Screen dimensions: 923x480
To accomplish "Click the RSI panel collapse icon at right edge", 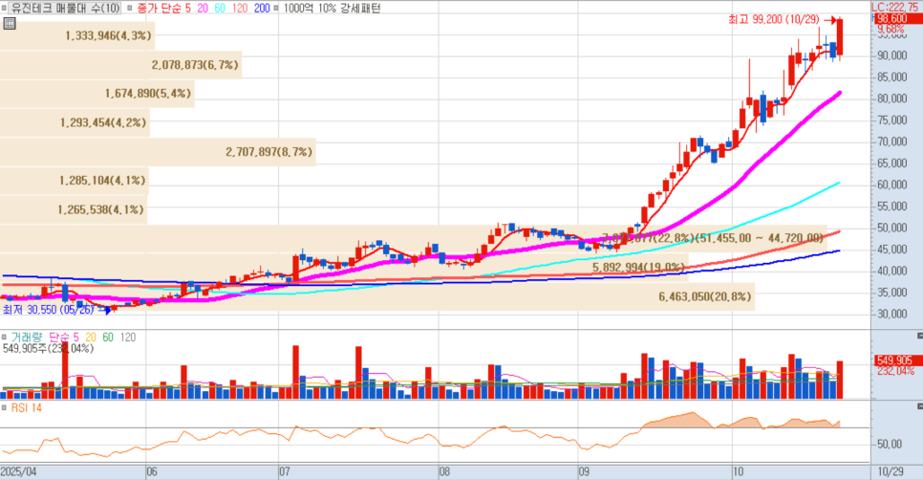I will (x=919, y=406).
